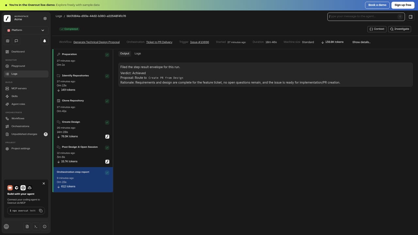Copy the npx overcut init command
This screenshot has height=235, width=418.
41,211
